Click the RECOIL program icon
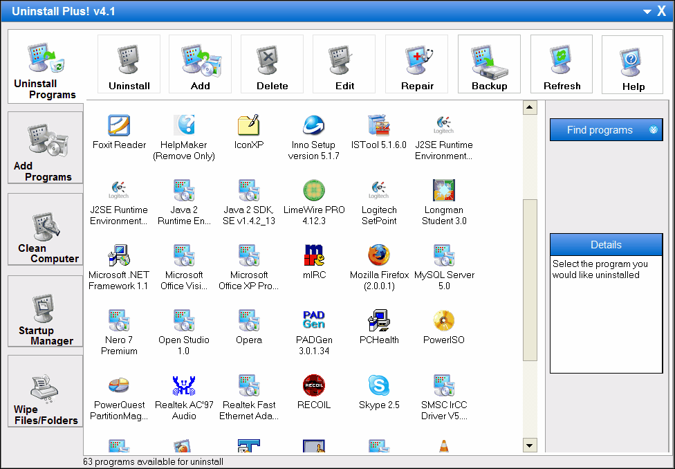The width and height of the screenshot is (675, 469). pyautogui.click(x=314, y=386)
